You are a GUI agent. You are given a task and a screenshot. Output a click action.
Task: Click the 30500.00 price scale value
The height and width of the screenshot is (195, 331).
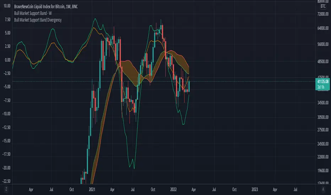click(x=323, y=117)
